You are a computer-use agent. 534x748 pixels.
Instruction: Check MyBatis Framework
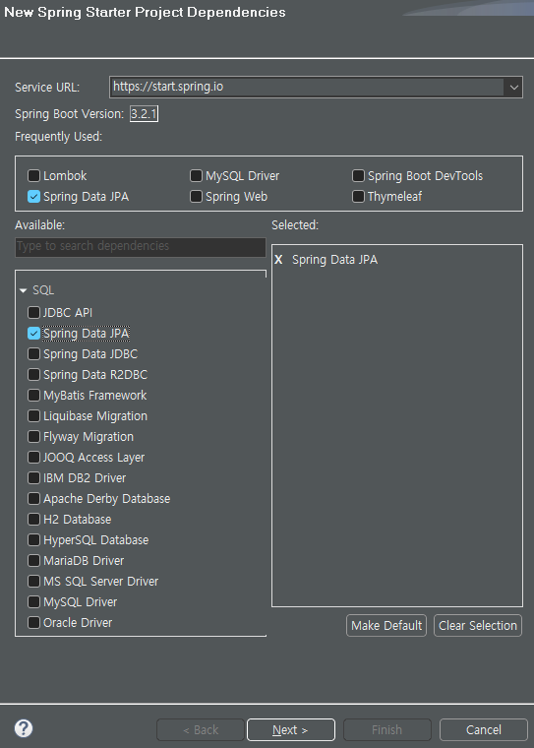(33, 395)
